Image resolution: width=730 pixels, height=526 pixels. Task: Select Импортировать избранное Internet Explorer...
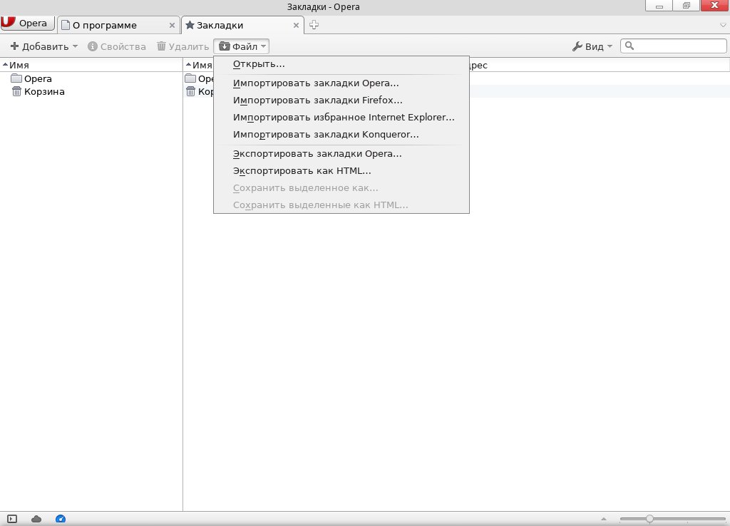pyautogui.click(x=341, y=118)
